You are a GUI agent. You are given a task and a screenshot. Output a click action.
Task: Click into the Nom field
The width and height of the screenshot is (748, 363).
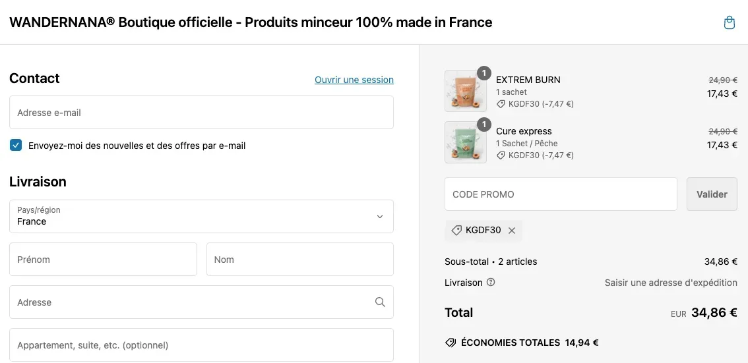click(x=300, y=259)
